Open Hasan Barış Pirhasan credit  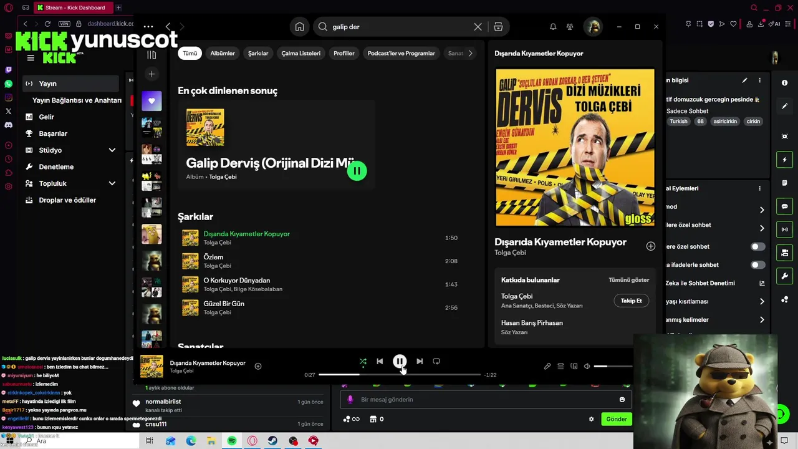pos(532,323)
